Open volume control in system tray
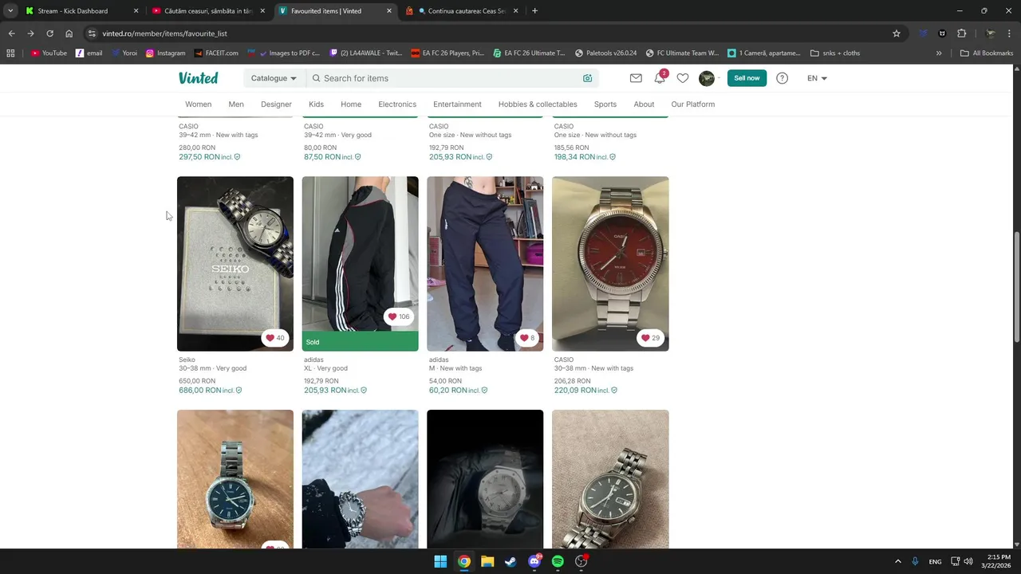 pyautogui.click(x=968, y=561)
